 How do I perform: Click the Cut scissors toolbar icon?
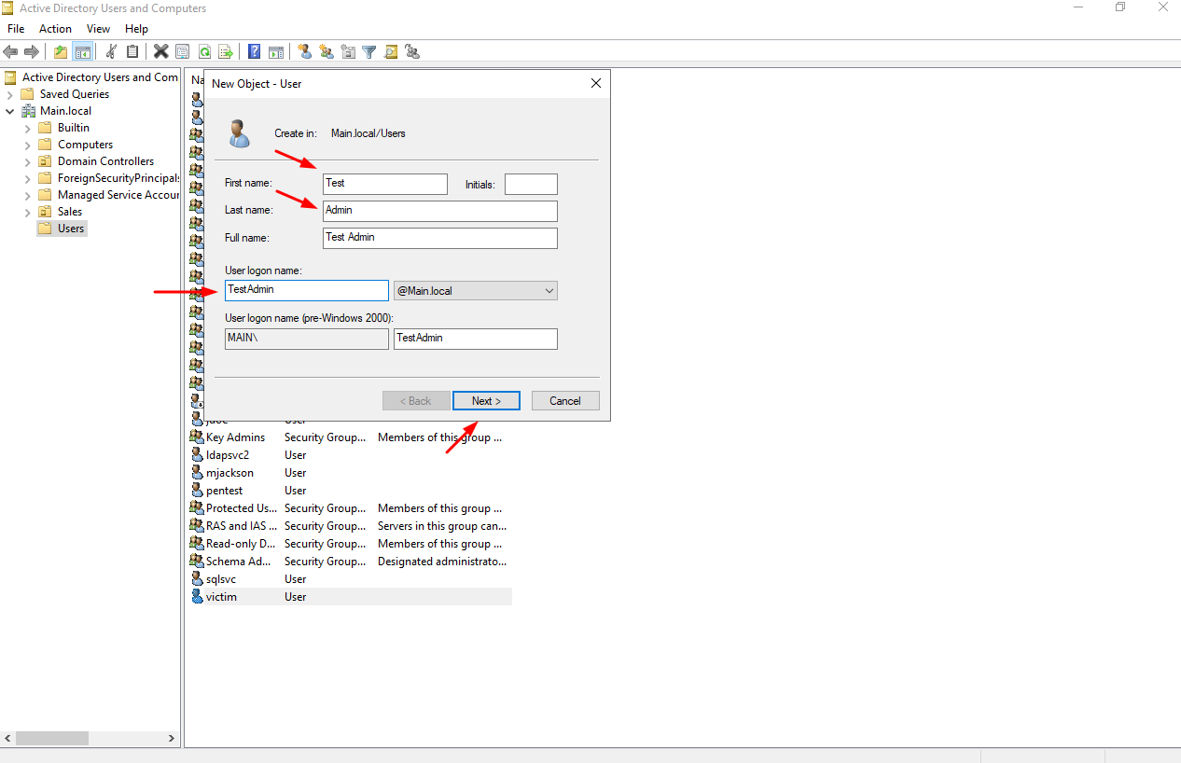coord(111,52)
